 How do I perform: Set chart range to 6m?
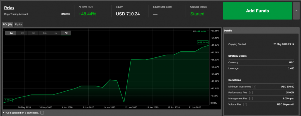point(44,33)
